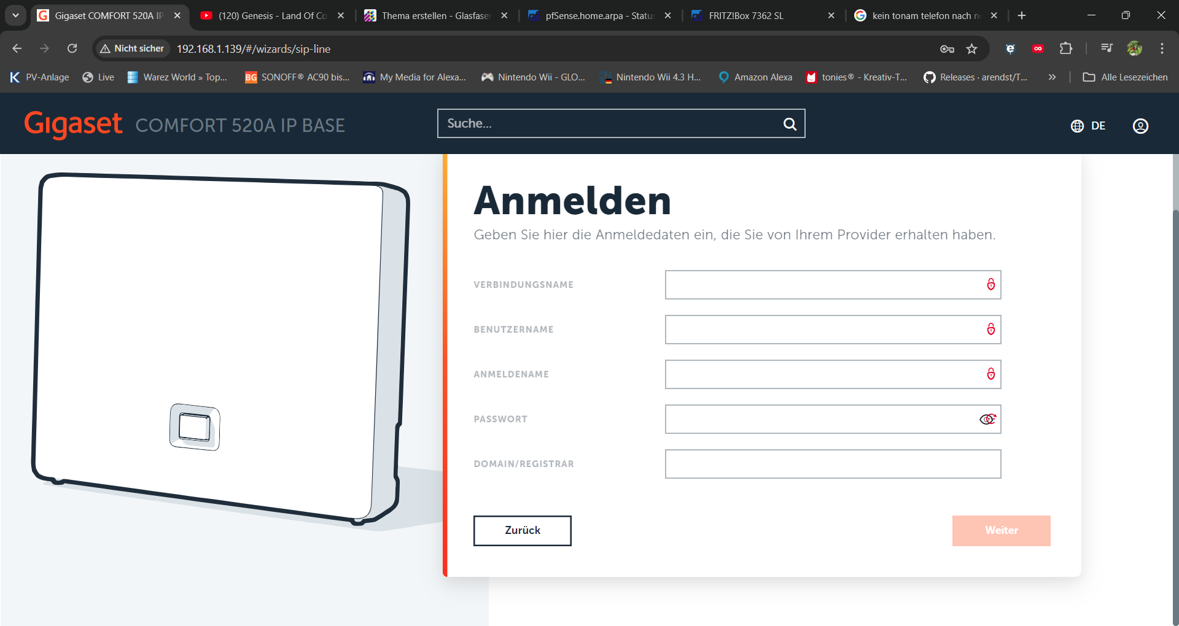Open the SONOFF AC90 bookmark

tap(297, 77)
